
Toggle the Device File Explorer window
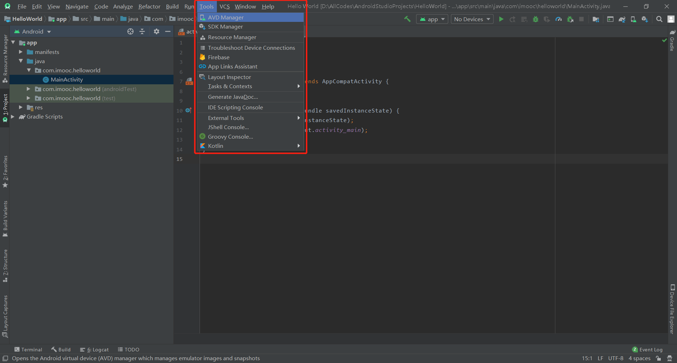pos(672,309)
